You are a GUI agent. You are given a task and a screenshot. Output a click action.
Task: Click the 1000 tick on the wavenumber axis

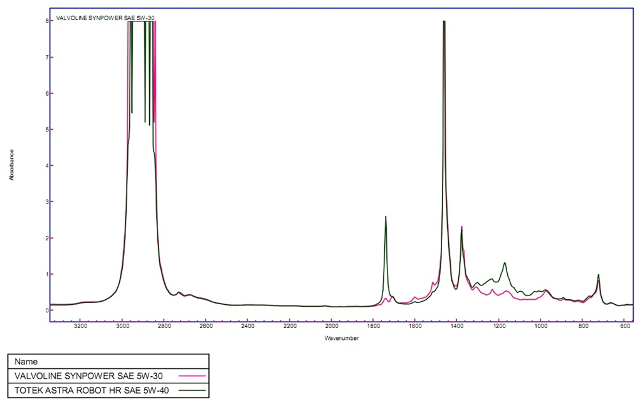point(541,326)
